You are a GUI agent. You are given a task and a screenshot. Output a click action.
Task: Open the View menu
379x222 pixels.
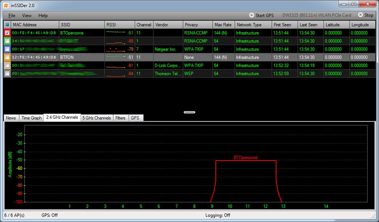[x=27, y=16]
